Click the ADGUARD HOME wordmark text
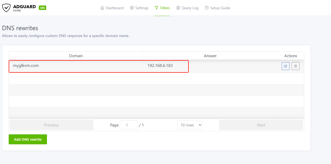 tap(24, 8)
